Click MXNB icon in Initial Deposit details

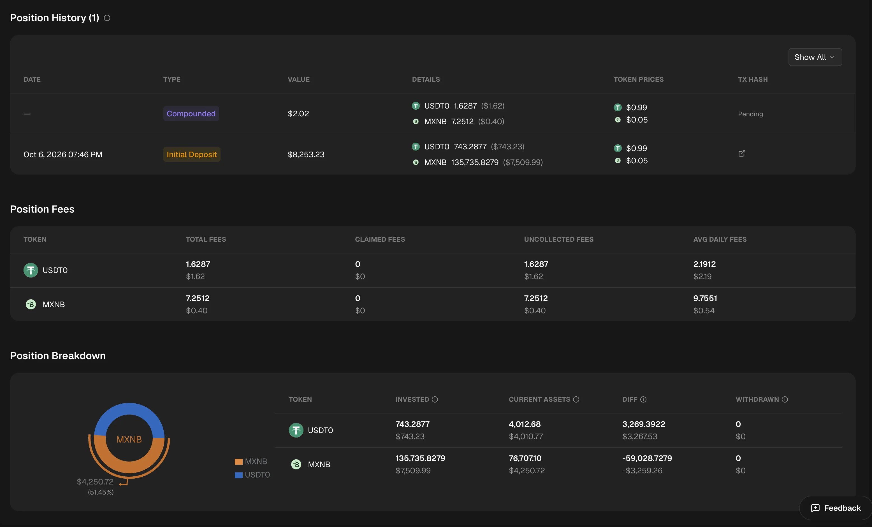point(416,162)
